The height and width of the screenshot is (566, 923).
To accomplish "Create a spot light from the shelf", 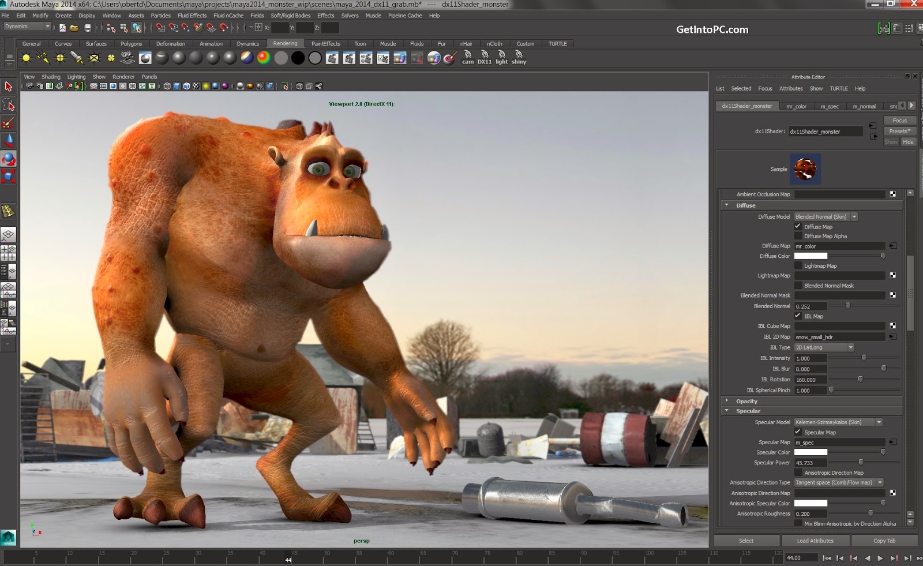I will point(77,58).
